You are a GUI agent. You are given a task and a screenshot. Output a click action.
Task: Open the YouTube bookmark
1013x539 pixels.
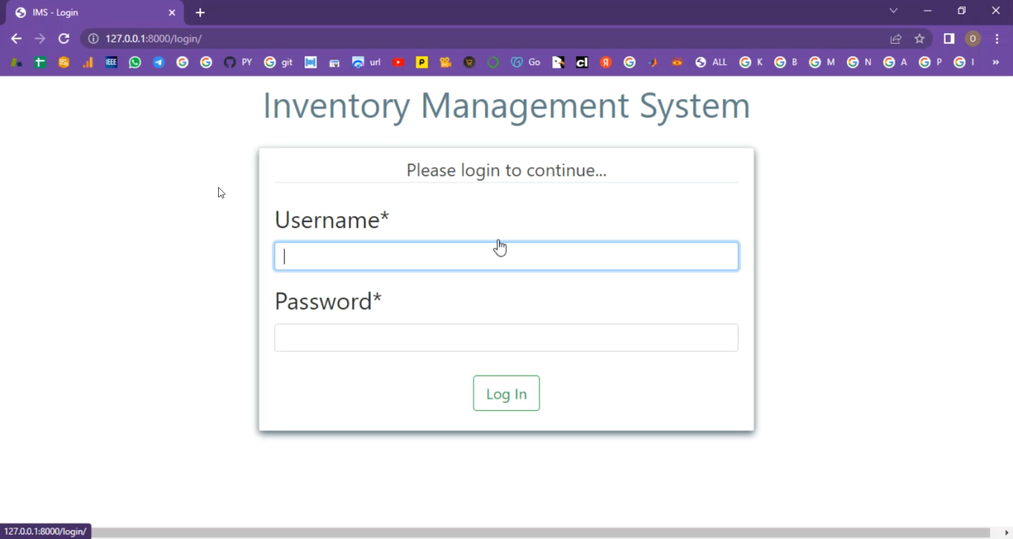click(x=398, y=62)
